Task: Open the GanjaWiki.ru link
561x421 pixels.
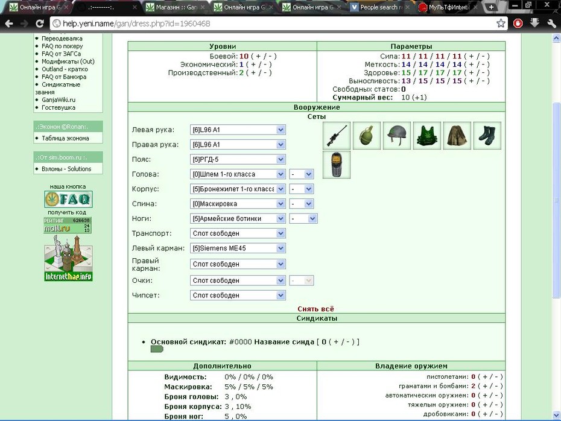Action: click(59, 100)
